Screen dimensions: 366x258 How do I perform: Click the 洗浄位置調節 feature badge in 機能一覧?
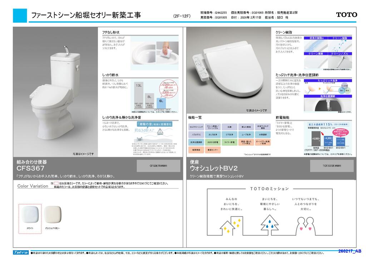(196, 142)
